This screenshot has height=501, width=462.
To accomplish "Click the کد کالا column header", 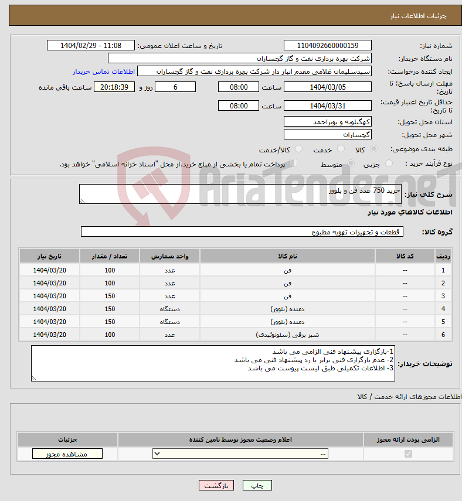I will (405, 256).
